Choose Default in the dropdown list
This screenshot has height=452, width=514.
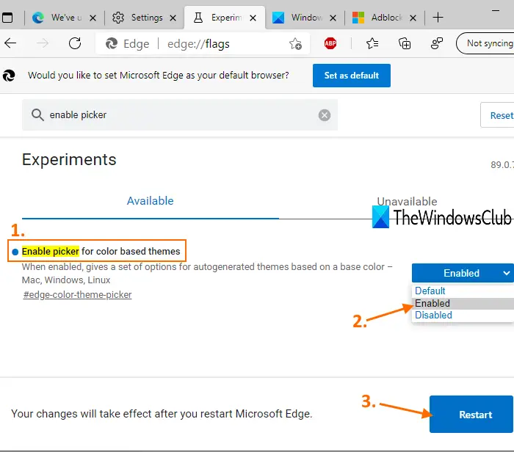(x=463, y=291)
